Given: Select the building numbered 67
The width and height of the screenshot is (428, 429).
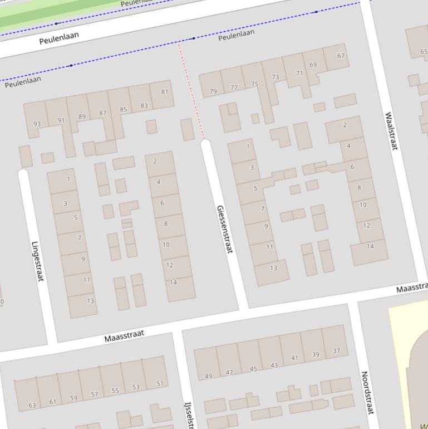Looking at the screenshot, I should [x=341, y=56].
